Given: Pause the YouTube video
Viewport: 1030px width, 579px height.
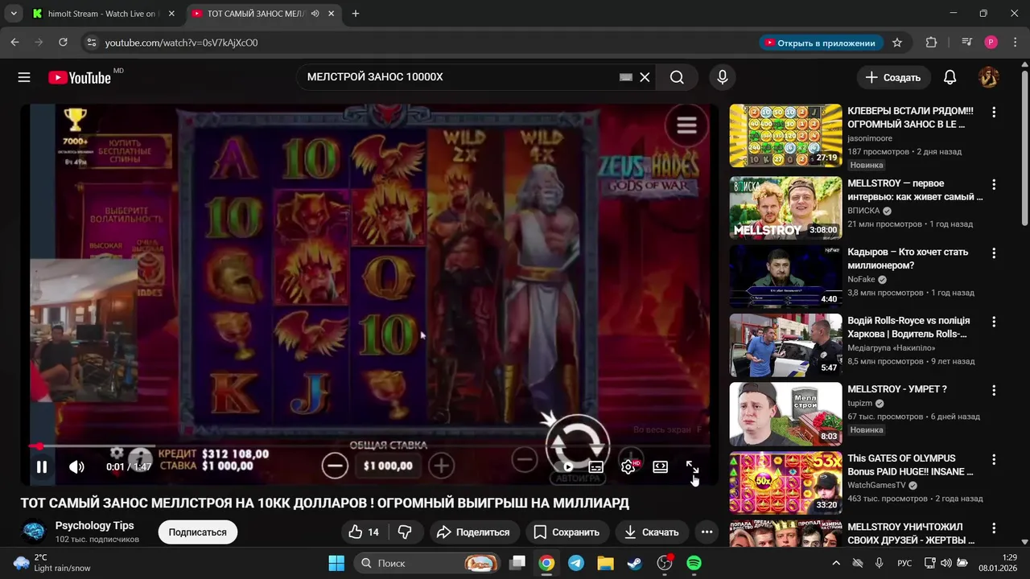Looking at the screenshot, I should pos(42,466).
